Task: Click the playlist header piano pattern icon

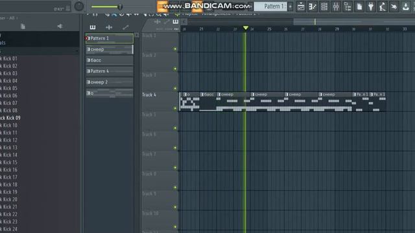Action: (176, 21)
